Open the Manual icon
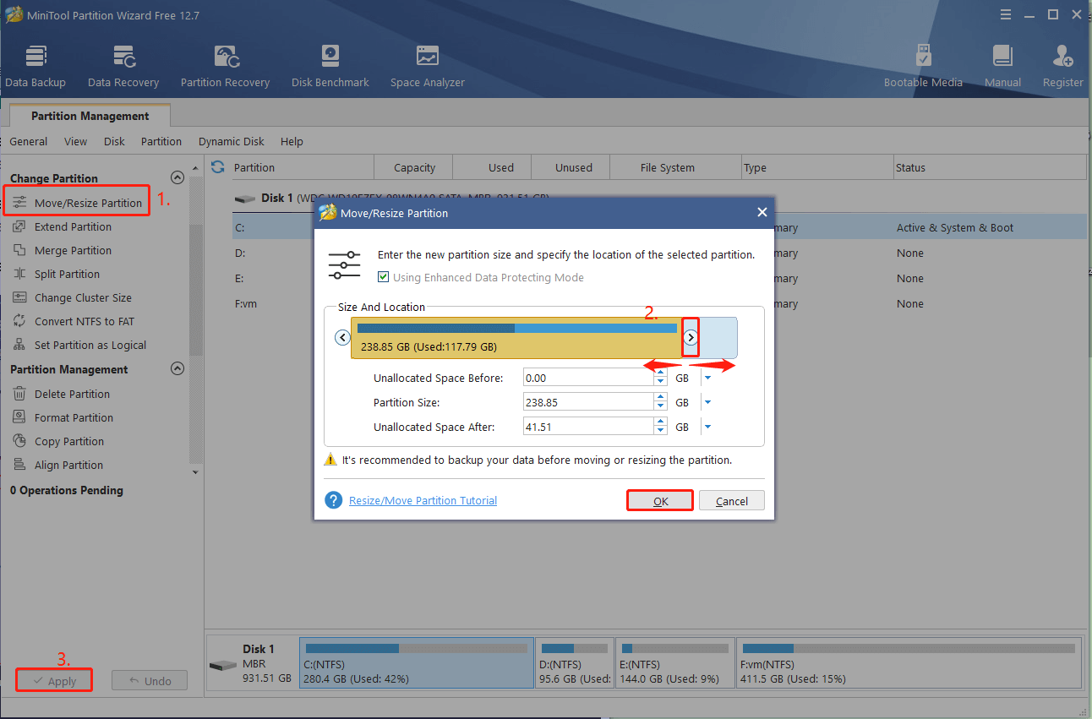The image size is (1092, 719). 1002,66
